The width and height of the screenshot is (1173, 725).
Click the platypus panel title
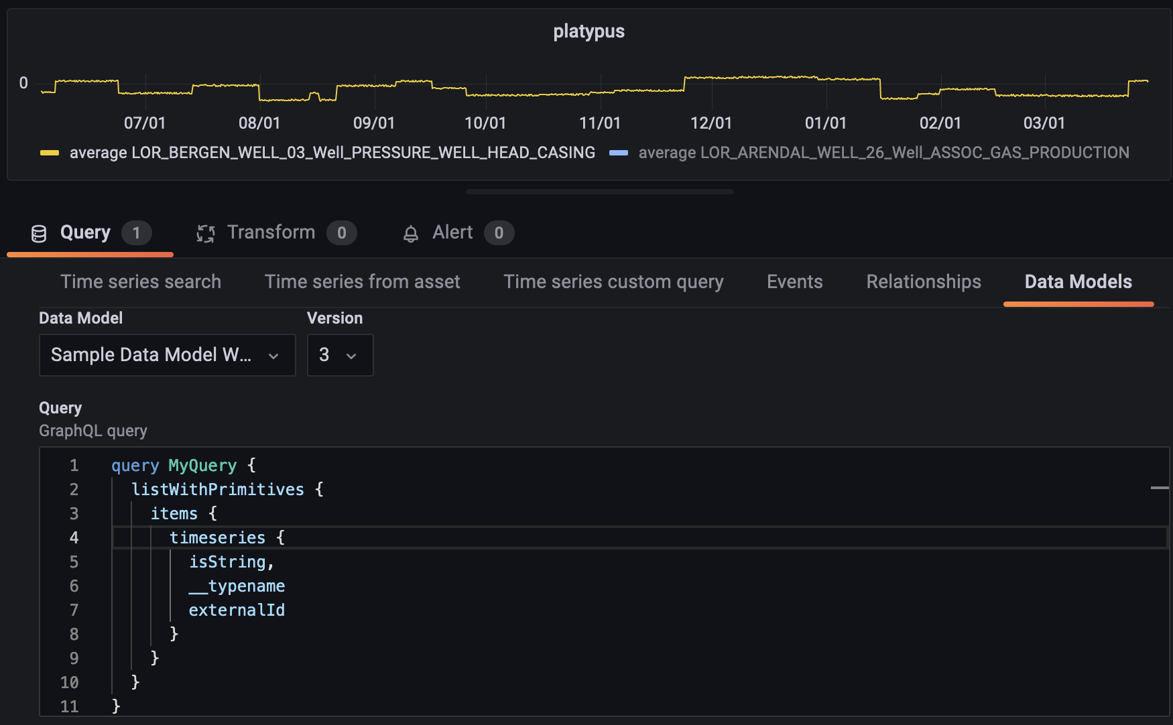589,31
